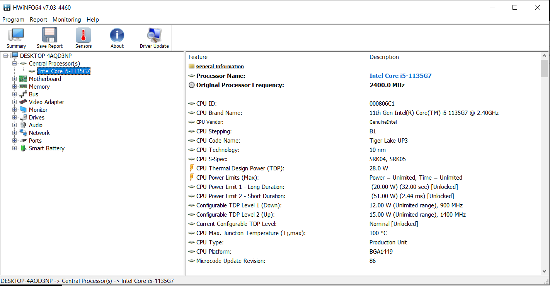This screenshot has width=550, height=286.
Task: Collapse the DESKTOP-4AQD3NP root node
Action: tap(5, 56)
